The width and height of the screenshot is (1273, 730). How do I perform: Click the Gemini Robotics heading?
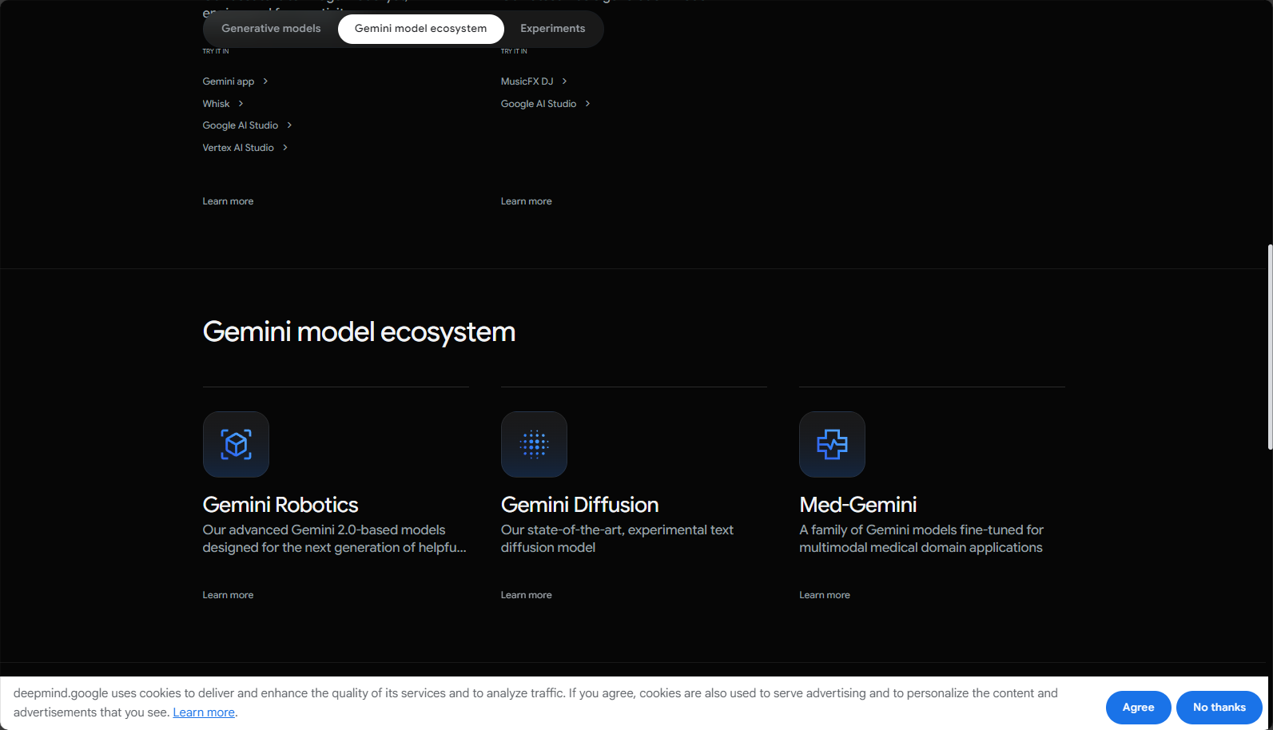click(280, 505)
